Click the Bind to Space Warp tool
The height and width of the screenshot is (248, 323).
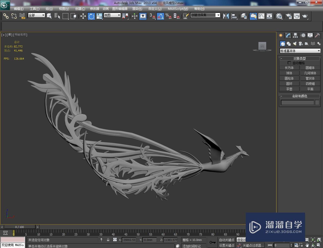(x=22, y=16)
